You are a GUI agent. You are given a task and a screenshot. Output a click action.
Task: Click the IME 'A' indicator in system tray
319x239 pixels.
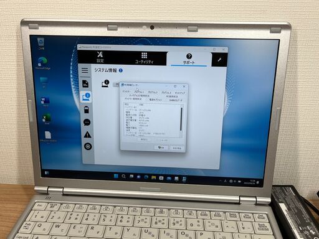click(x=226, y=181)
